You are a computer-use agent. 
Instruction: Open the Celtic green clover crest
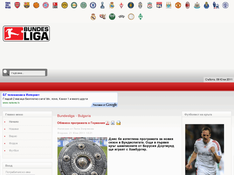pos(83,5)
